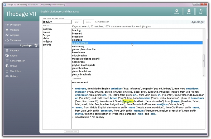The image size is (211, 139).
Task: Open the Word lists section
Action: (15, 71)
